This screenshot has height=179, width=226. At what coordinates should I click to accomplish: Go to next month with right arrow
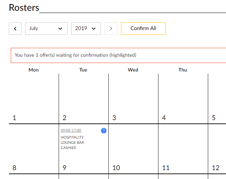(x=111, y=29)
